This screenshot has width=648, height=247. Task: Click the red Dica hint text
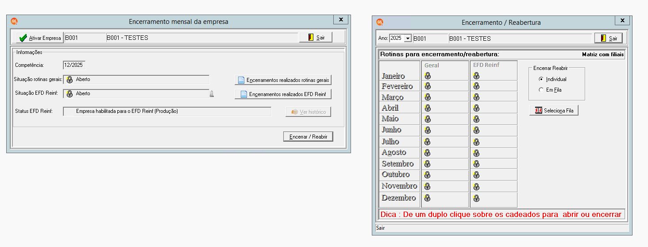click(x=501, y=214)
